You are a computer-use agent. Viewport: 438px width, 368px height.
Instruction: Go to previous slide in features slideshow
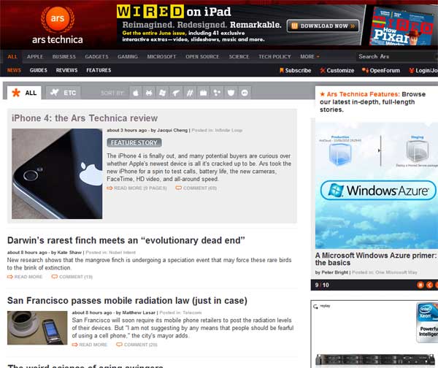pos(430,285)
